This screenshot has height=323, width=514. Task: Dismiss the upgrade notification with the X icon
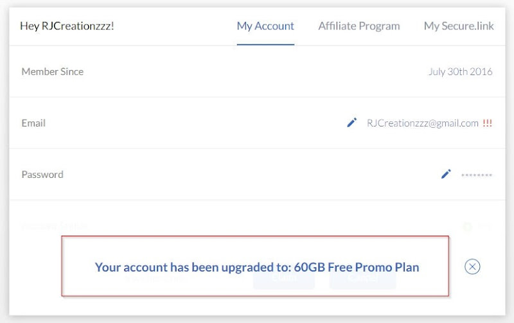472,266
